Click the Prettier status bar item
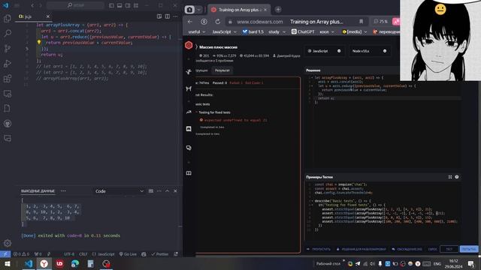481x270 pixels. pyautogui.click(x=160, y=254)
